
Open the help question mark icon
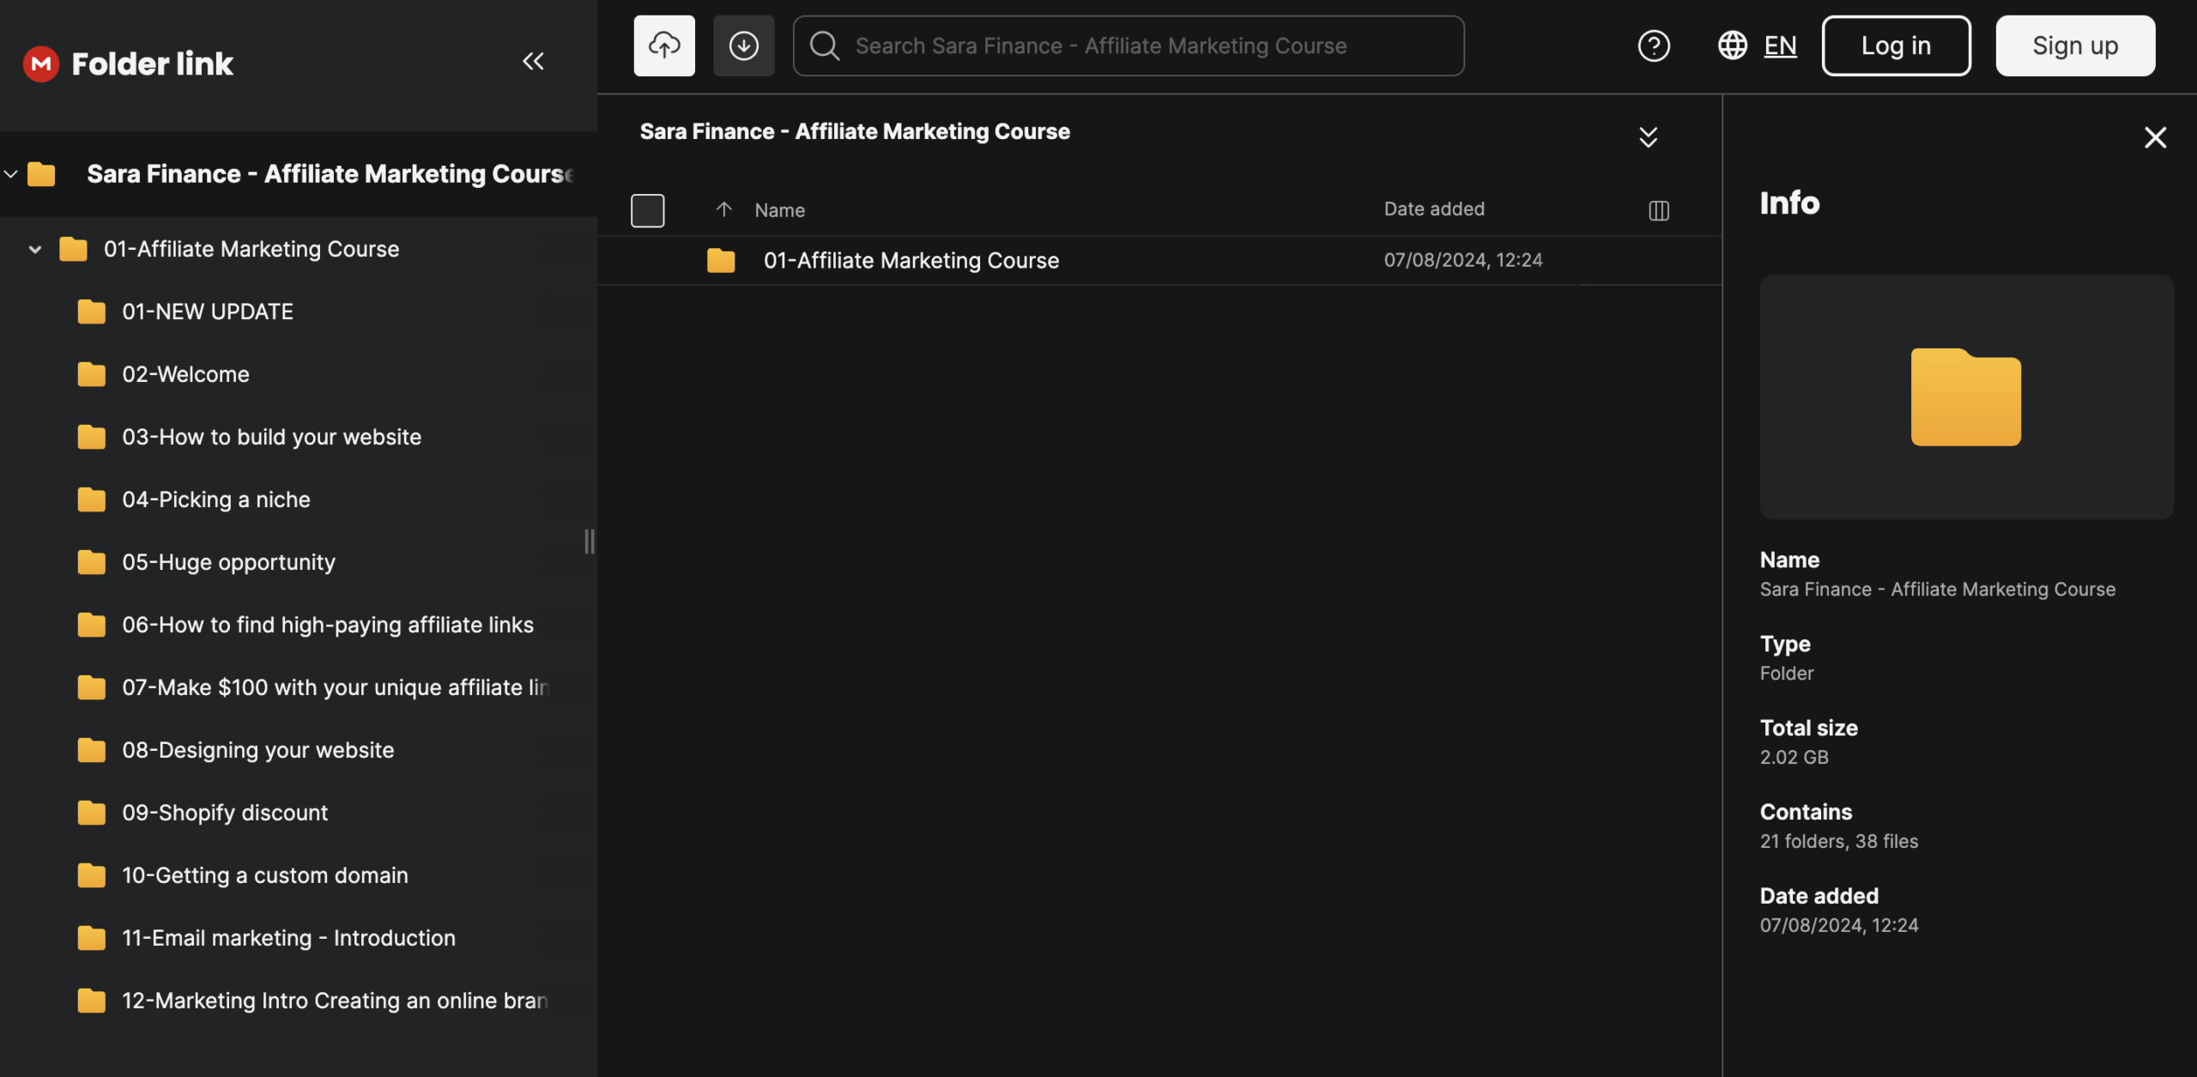(1653, 45)
